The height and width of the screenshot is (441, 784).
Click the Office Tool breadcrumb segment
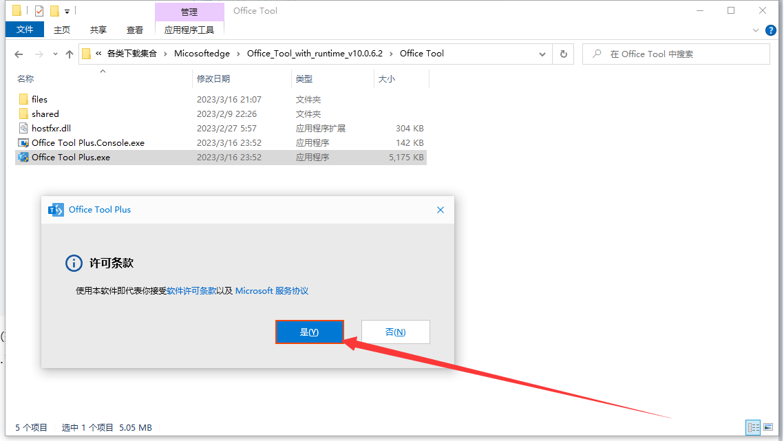click(x=422, y=54)
